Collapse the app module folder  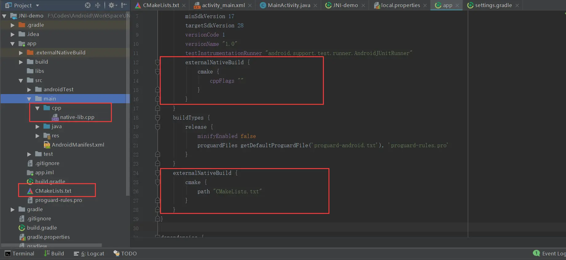[x=13, y=44]
